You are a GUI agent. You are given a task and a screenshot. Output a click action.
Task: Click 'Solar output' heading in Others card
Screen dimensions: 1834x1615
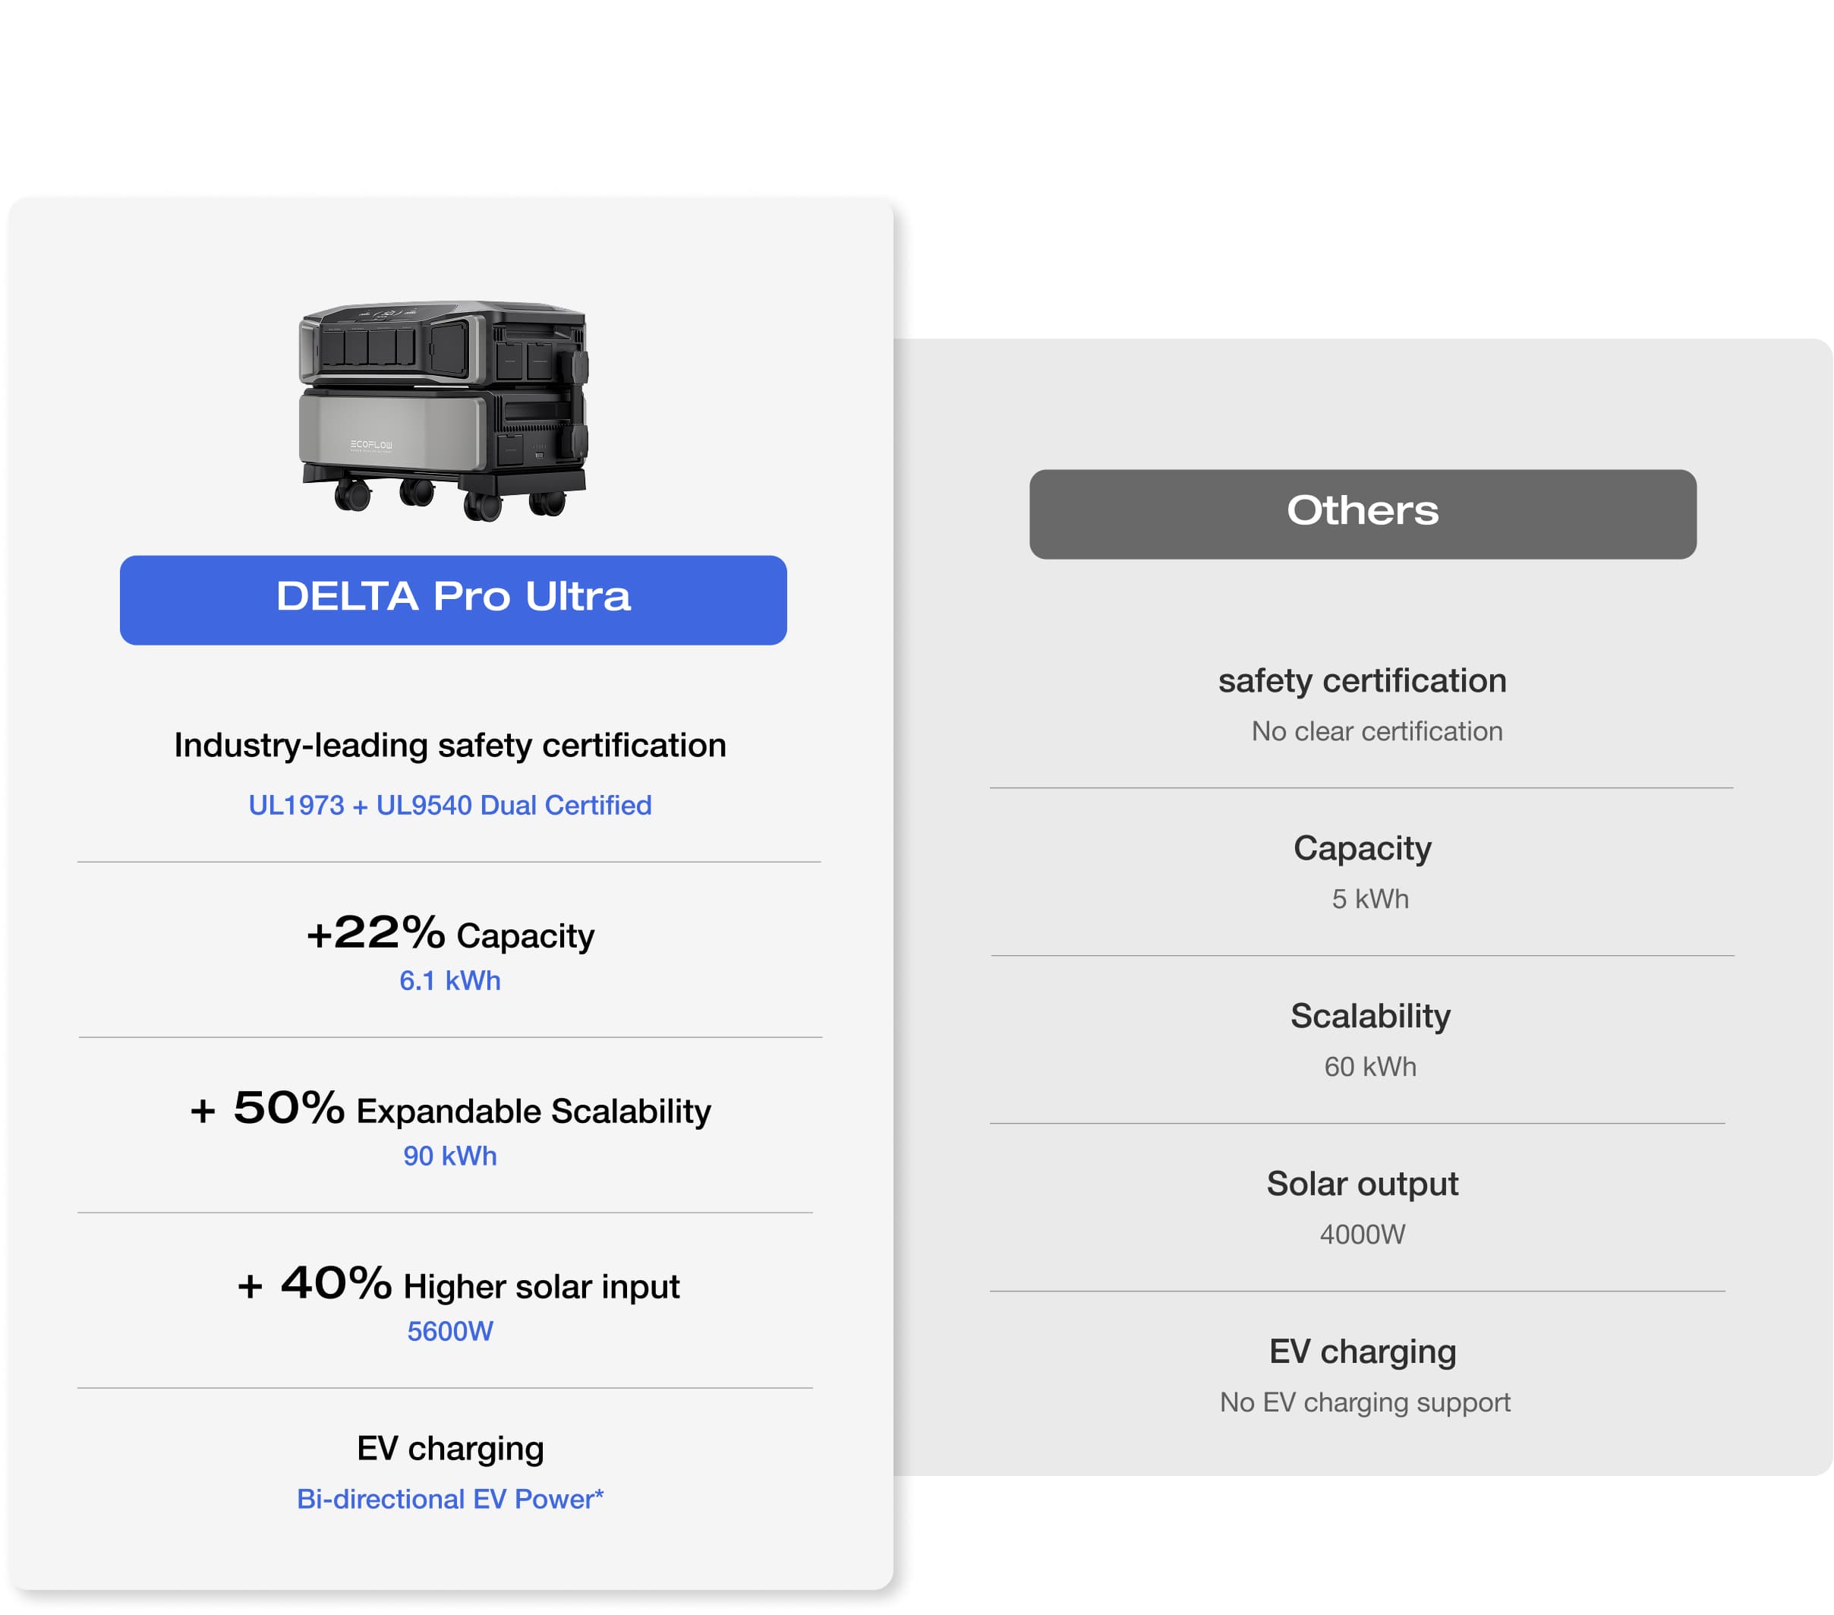[x=1362, y=1184]
